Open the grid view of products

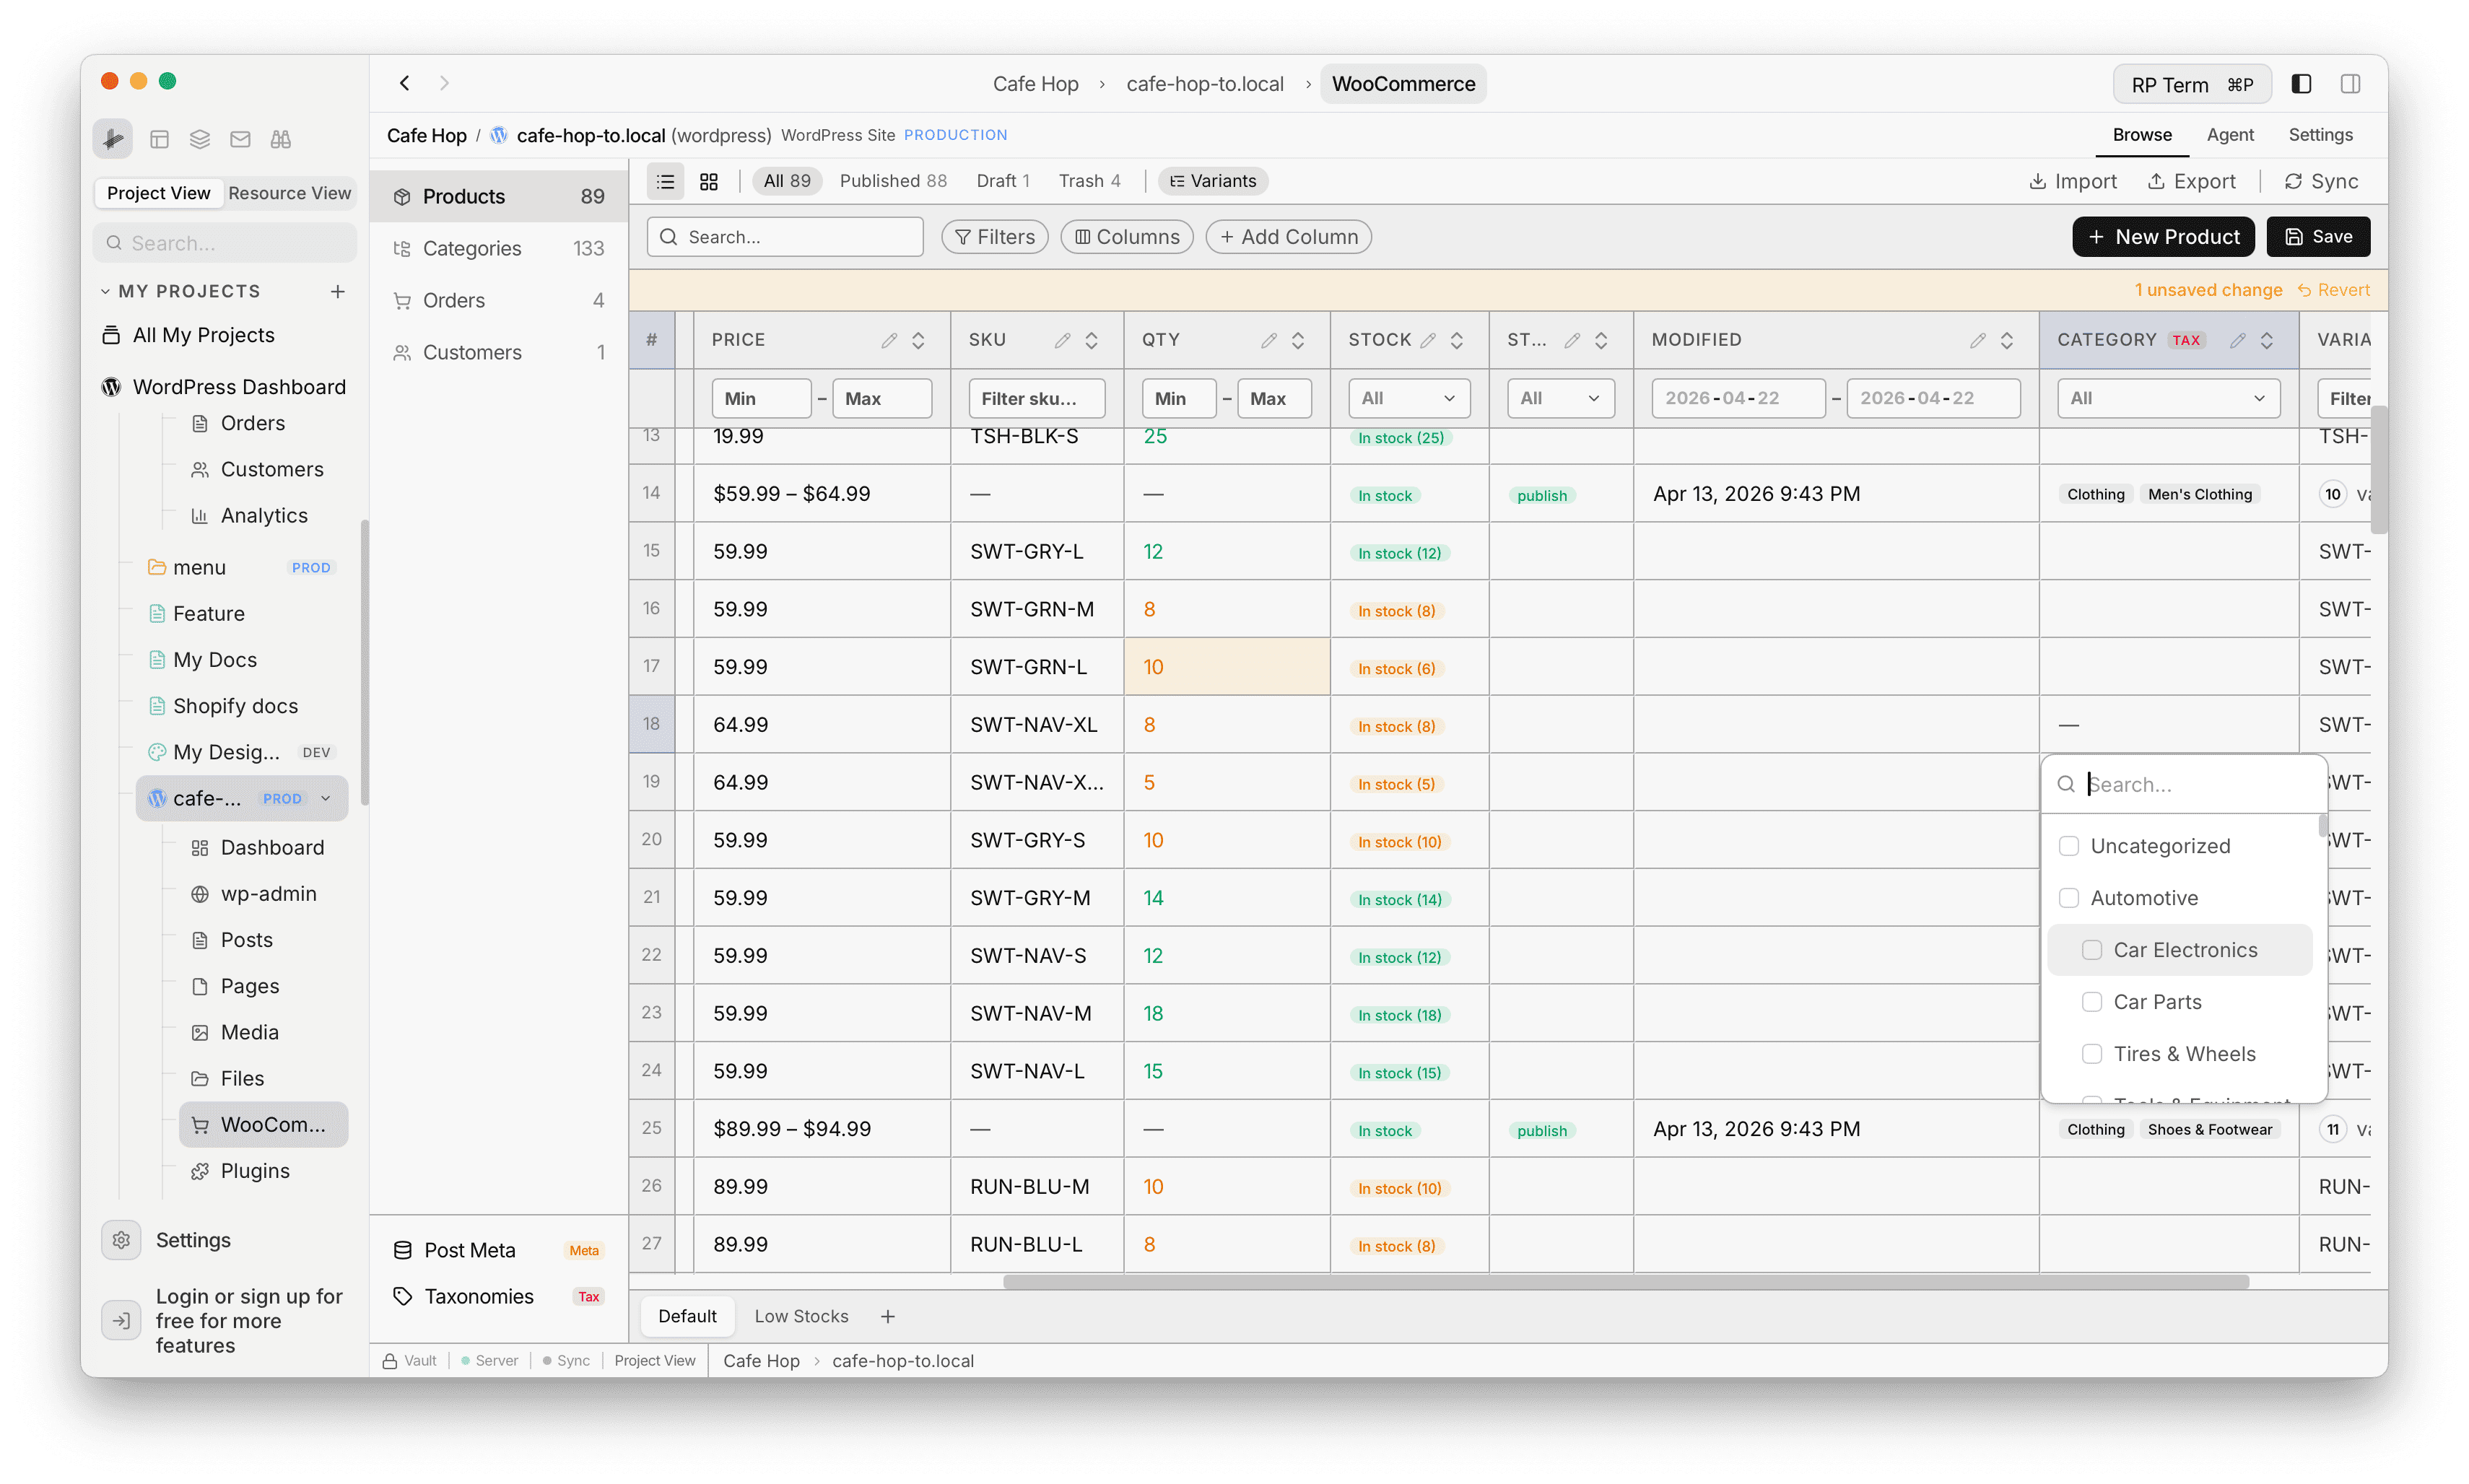(709, 181)
